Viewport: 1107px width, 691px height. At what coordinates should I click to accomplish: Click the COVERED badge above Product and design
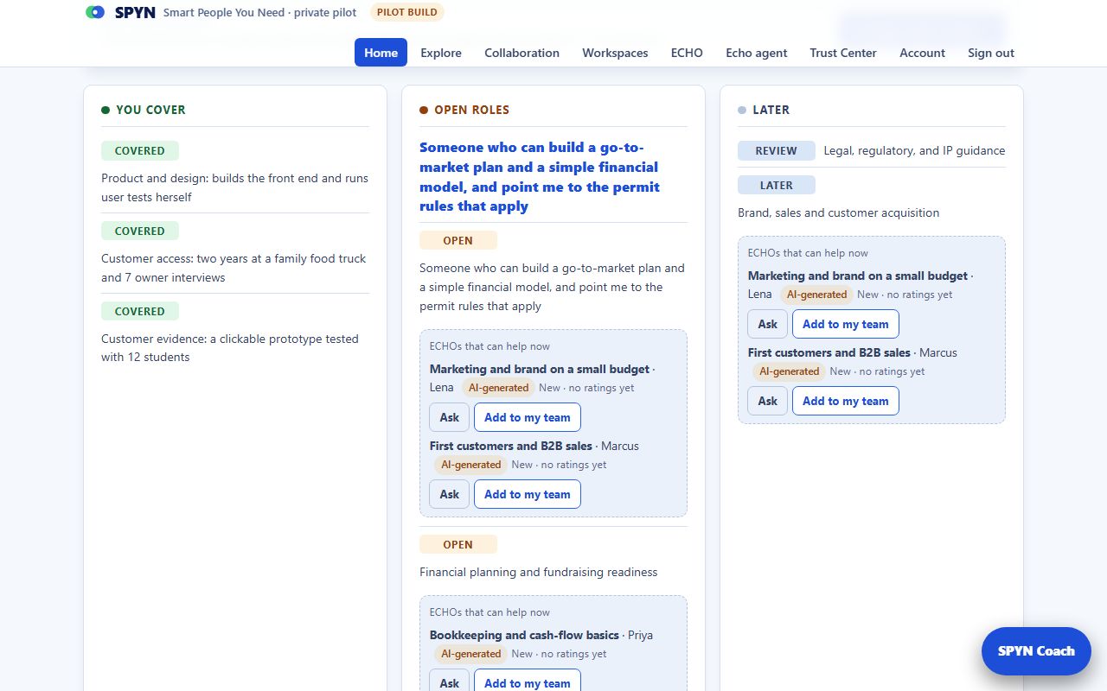tap(140, 150)
